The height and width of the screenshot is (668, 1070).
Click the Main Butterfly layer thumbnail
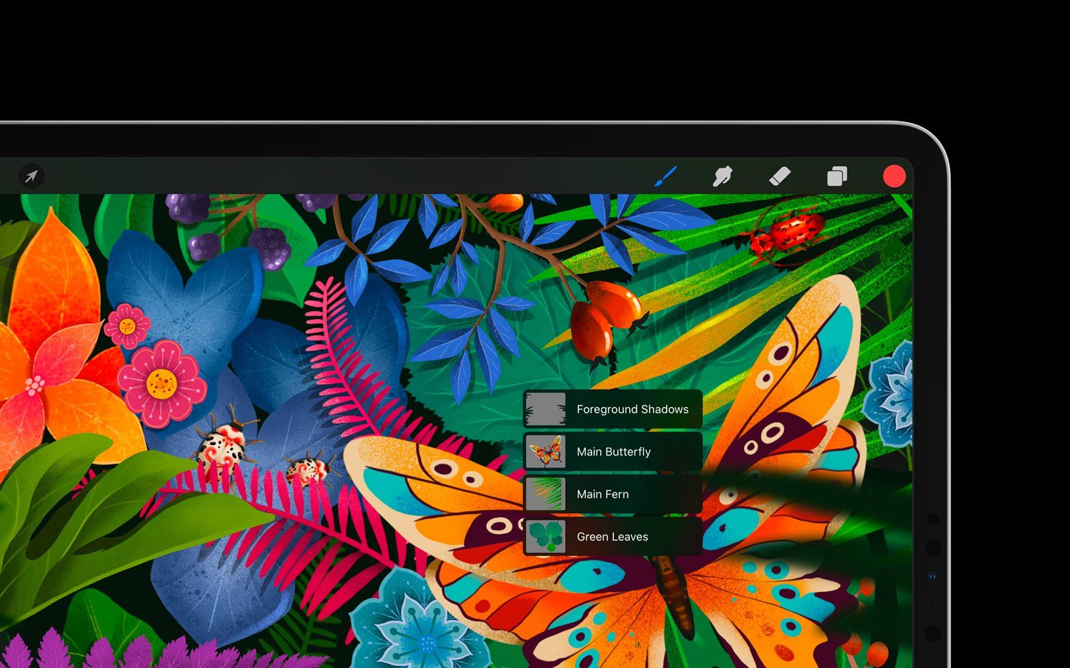point(546,452)
